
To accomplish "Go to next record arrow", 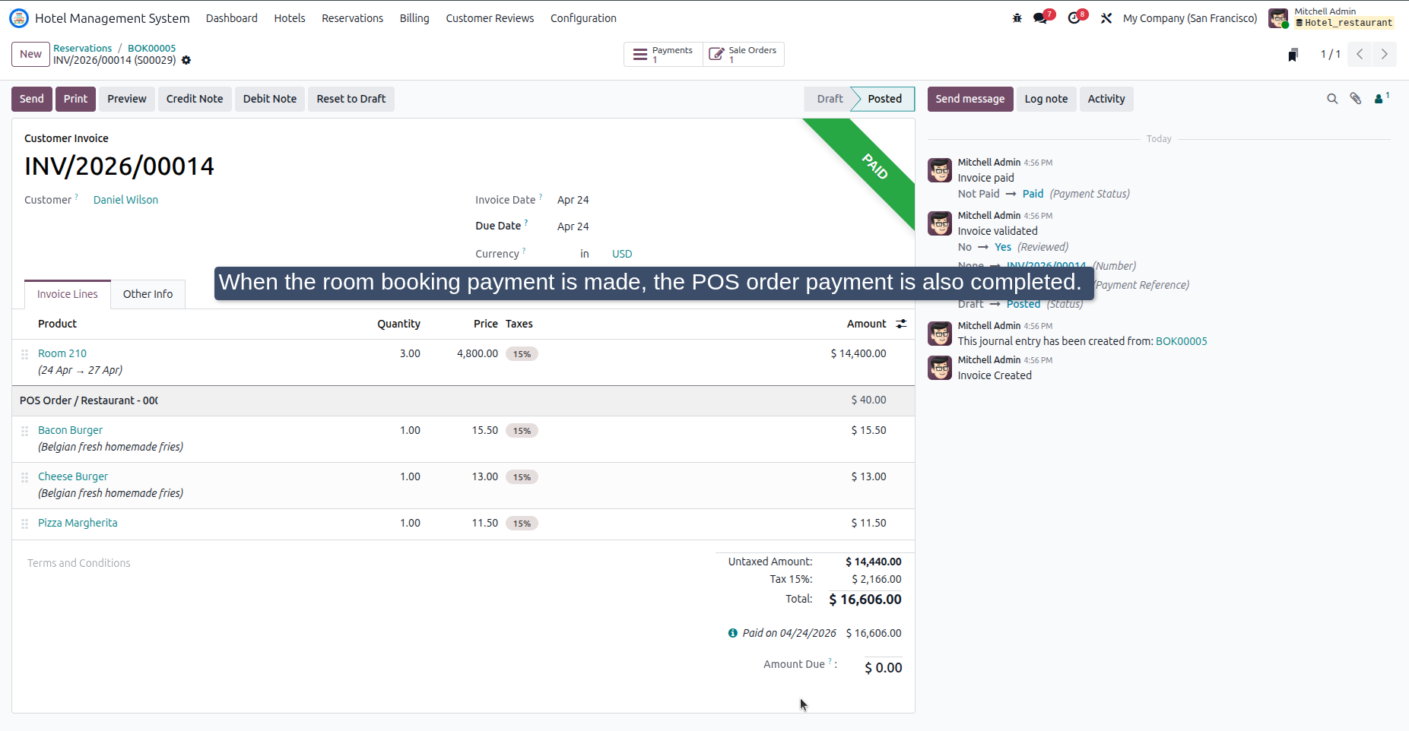I will pos(1385,54).
